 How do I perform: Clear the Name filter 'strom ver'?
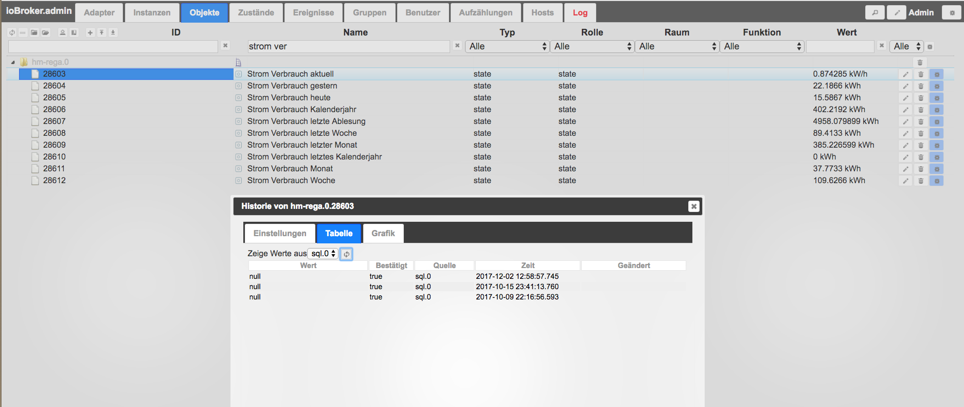tap(457, 46)
